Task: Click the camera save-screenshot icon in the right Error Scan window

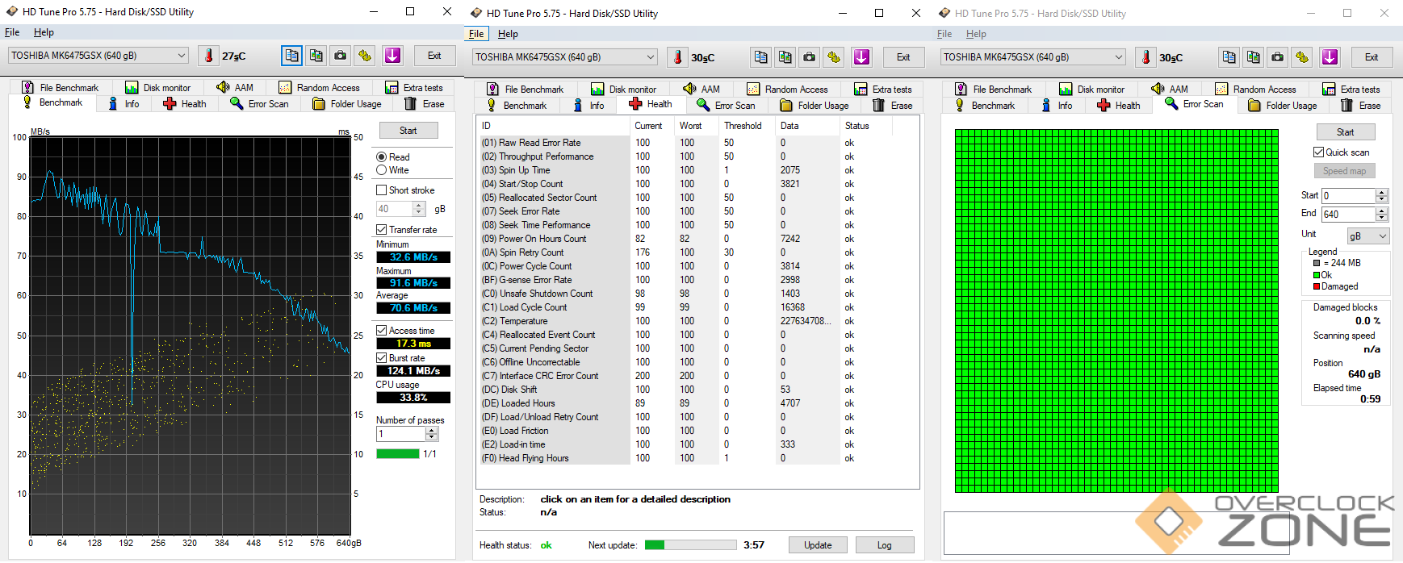Action: click(1277, 57)
